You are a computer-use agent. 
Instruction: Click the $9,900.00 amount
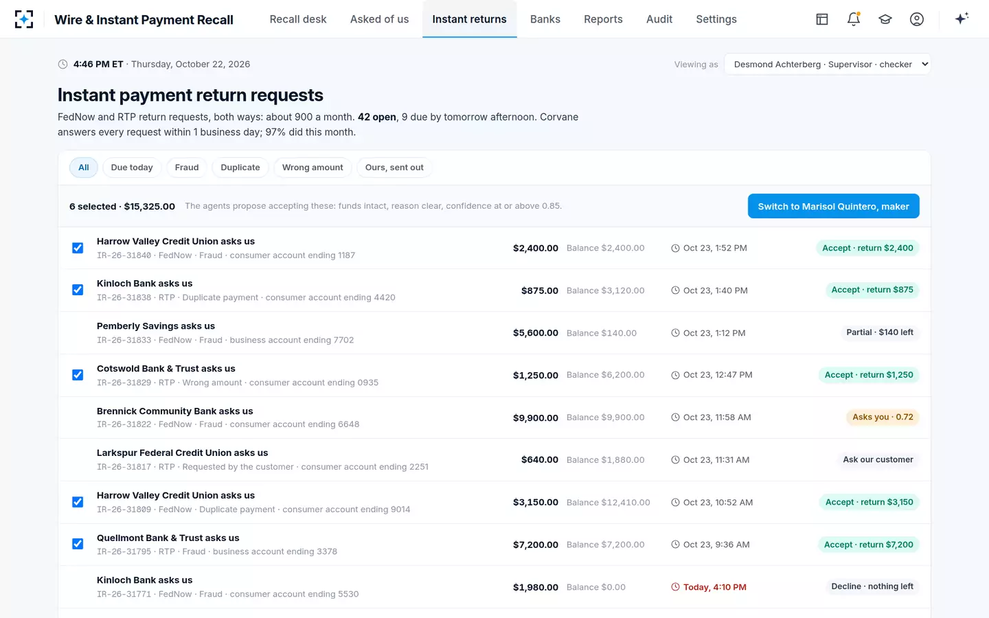(x=536, y=417)
